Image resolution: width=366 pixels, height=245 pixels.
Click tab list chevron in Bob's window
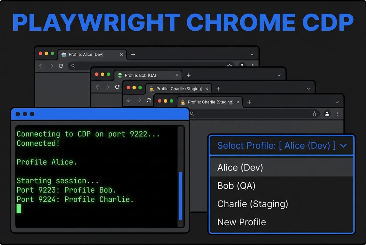(279, 75)
